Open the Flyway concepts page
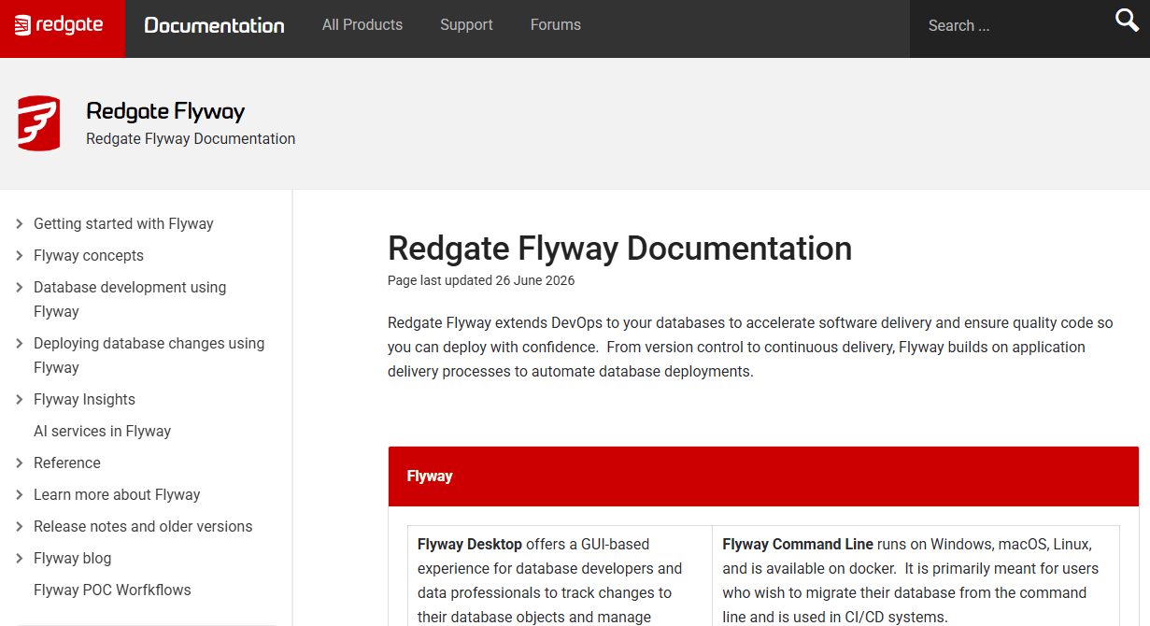 point(89,256)
